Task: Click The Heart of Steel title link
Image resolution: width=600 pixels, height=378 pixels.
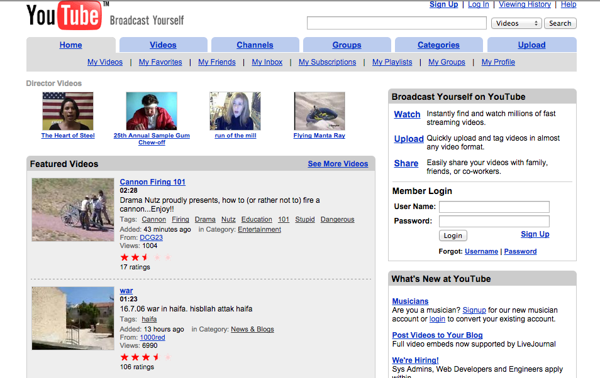Action: click(68, 135)
